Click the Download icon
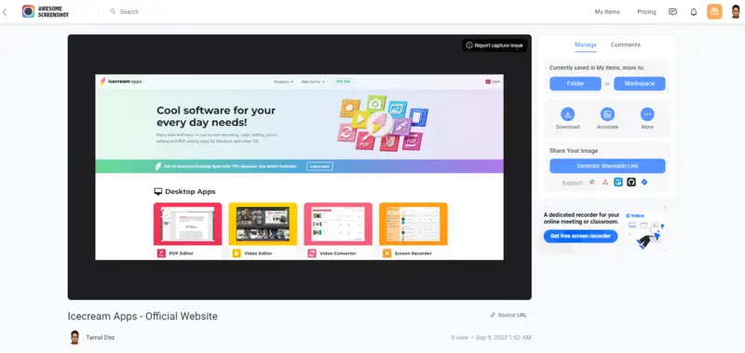Image resolution: width=745 pixels, height=353 pixels. [568, 114]
